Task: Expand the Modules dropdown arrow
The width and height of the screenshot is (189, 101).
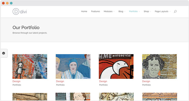Action: tap(114, 12)
